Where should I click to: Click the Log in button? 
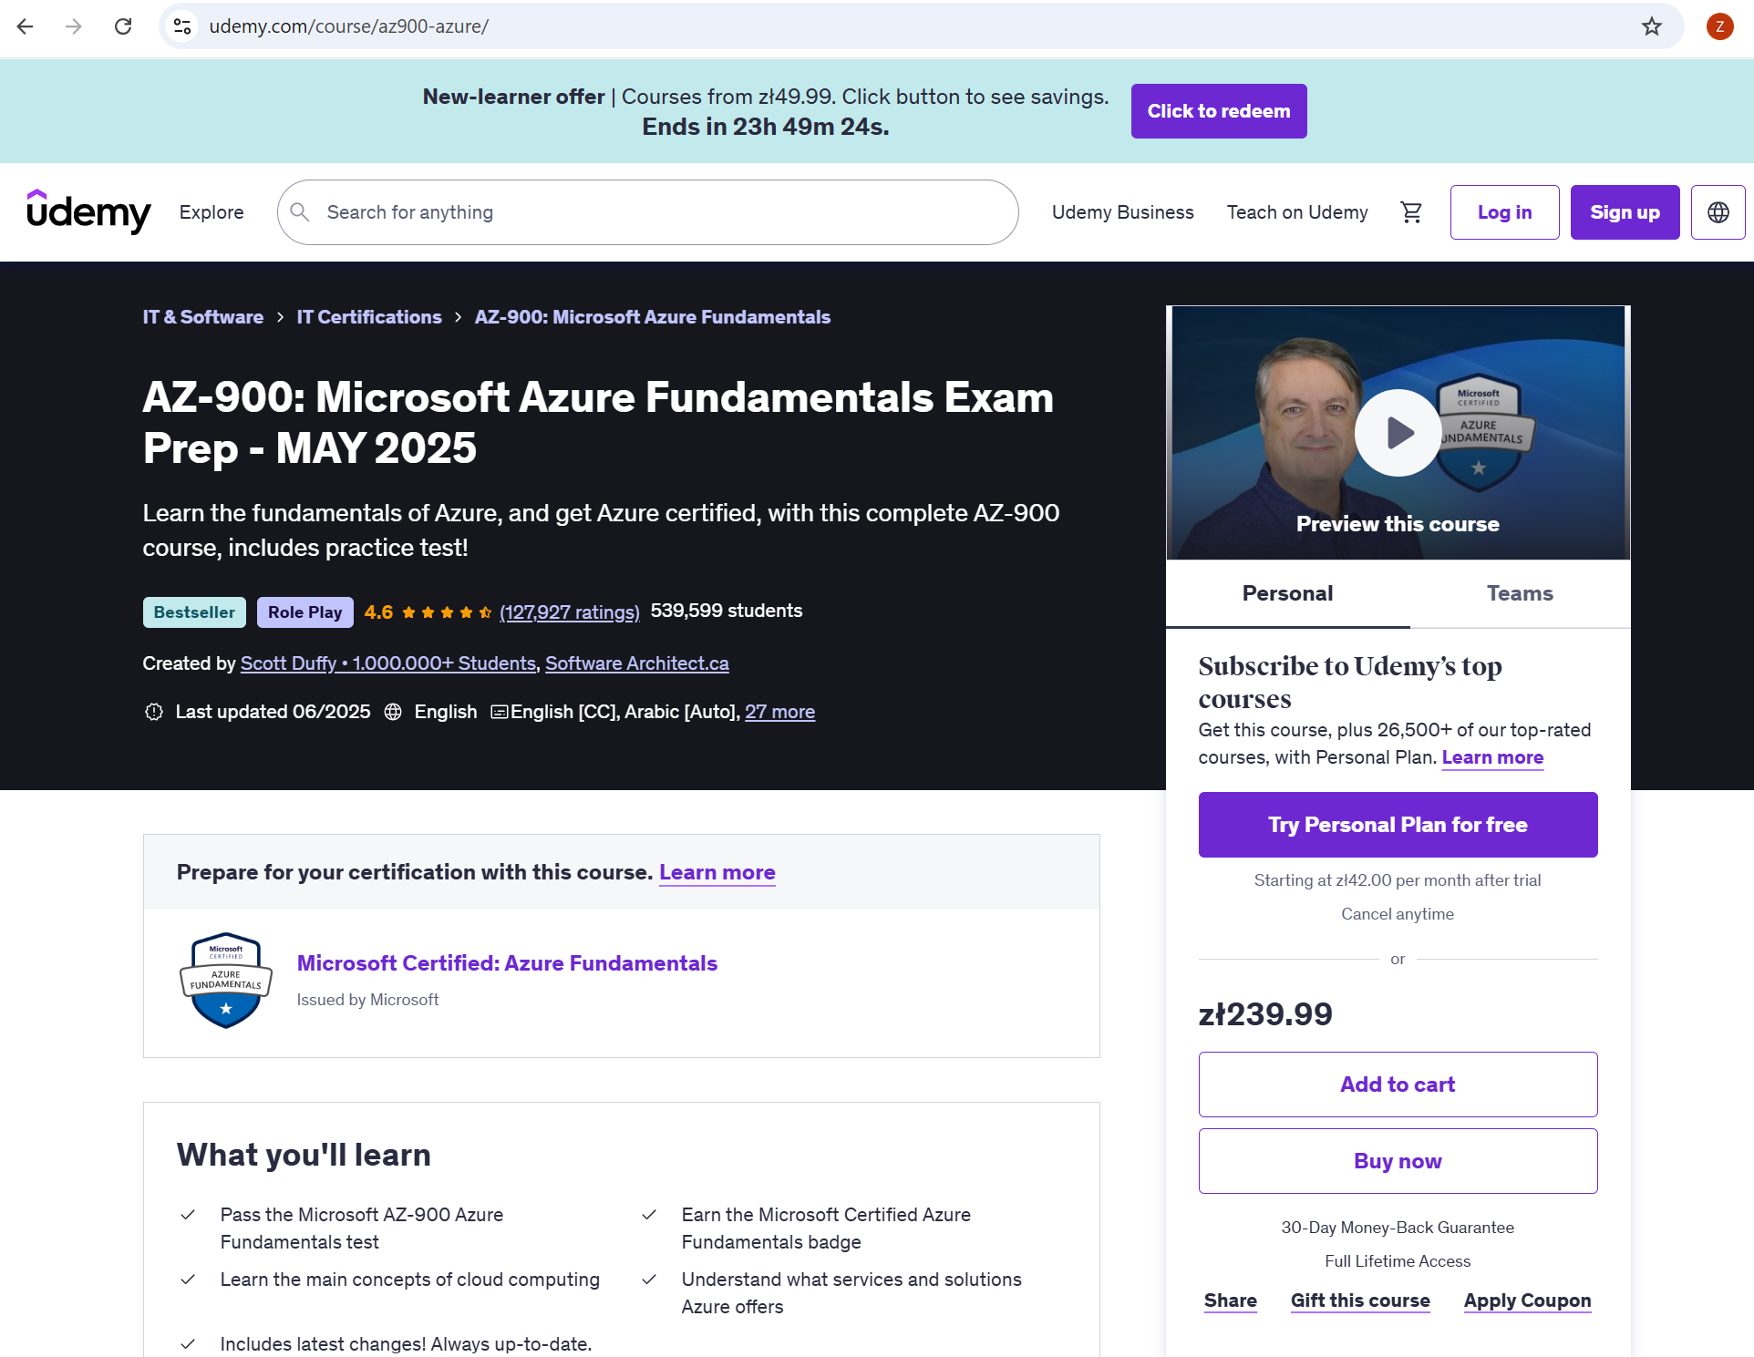(1504, 212)
